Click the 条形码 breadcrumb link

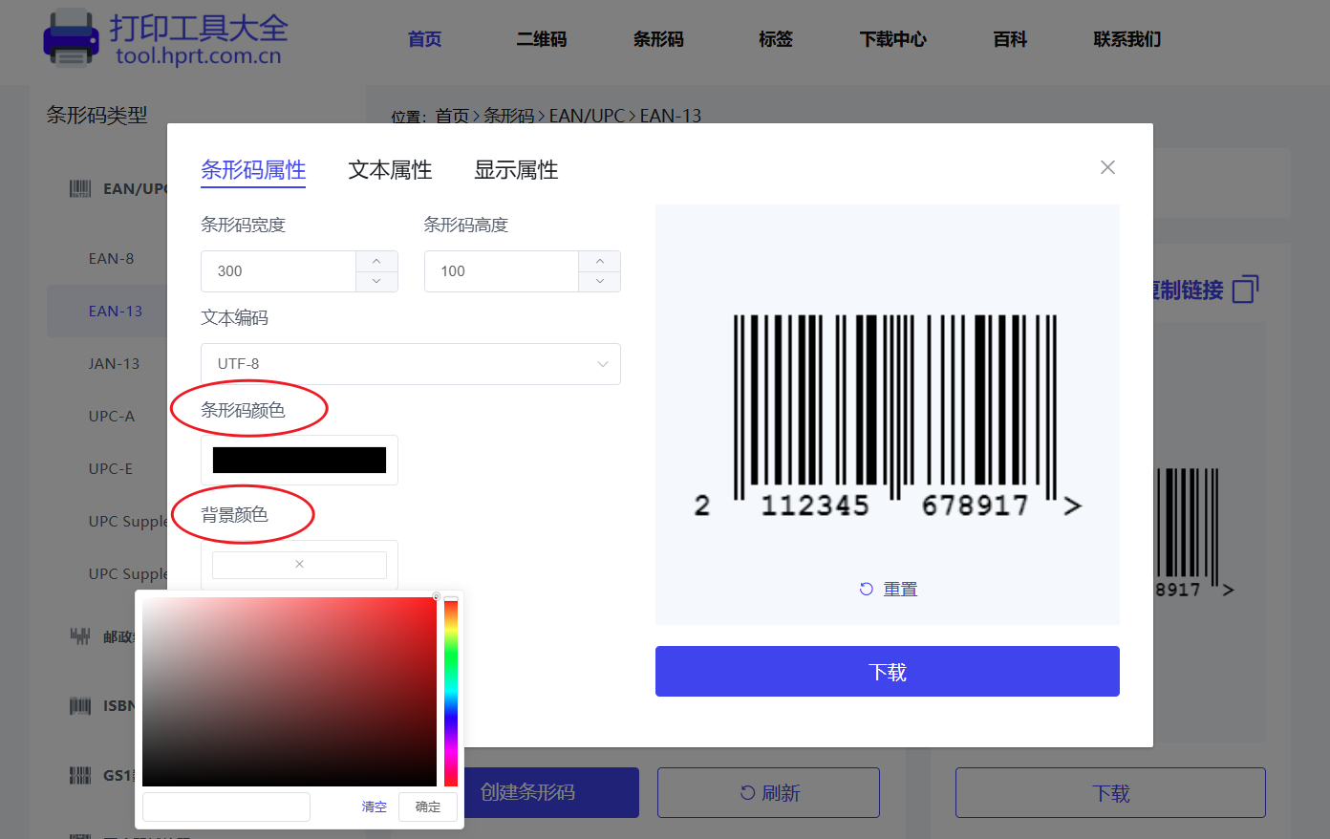508,116
